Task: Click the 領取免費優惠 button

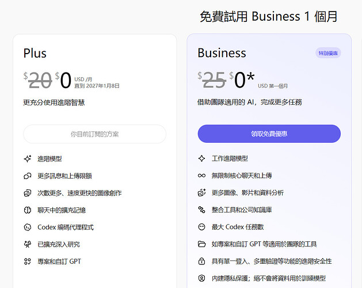Action: tap(269, 134)
